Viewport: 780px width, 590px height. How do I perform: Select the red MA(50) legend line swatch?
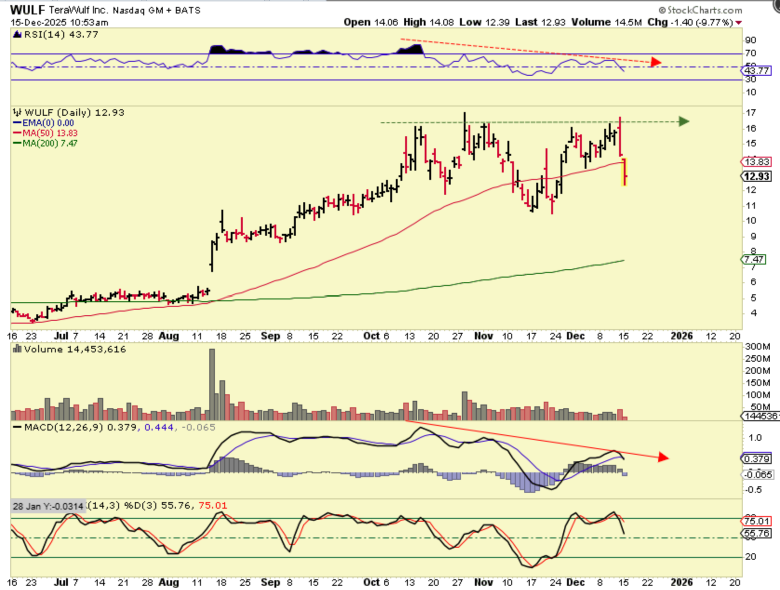[17, 133]
